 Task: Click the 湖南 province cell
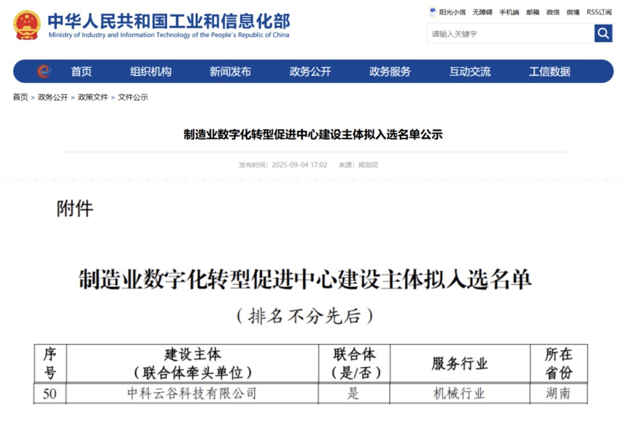(559, 394)
